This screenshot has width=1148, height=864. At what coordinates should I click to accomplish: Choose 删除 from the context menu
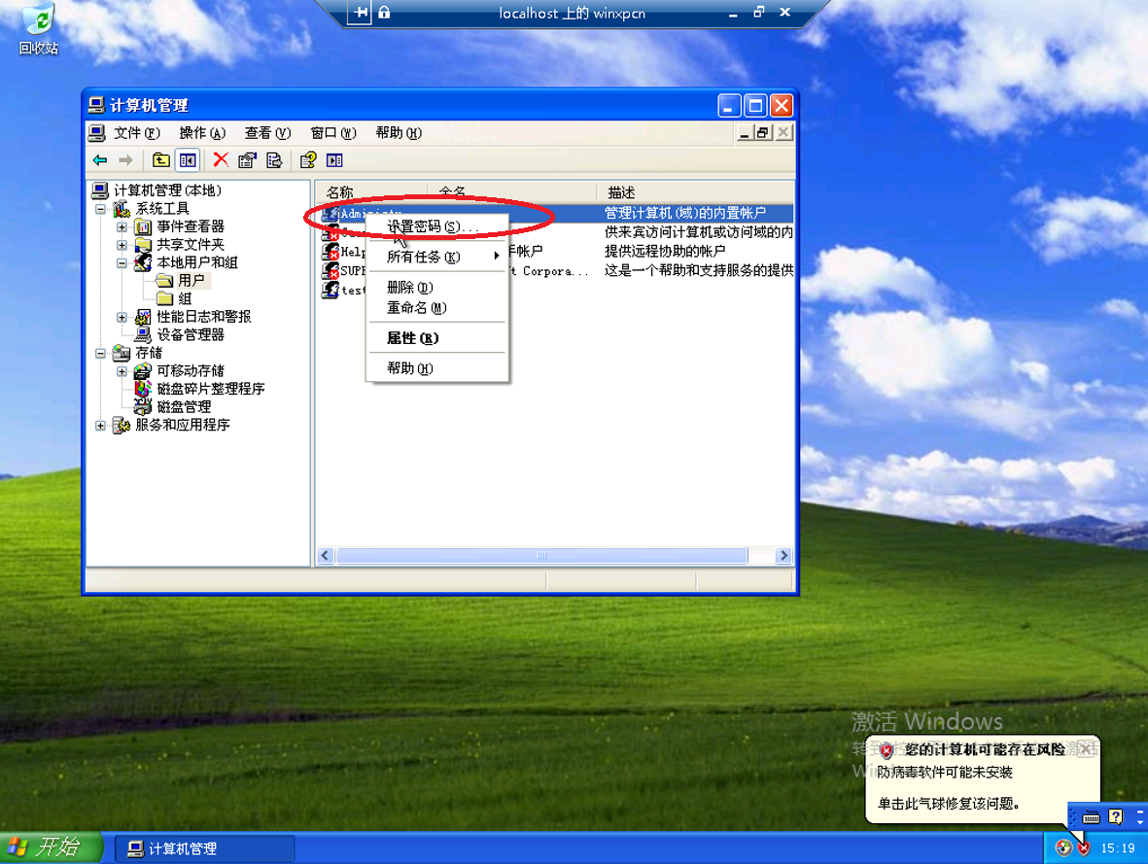point(437,287)
